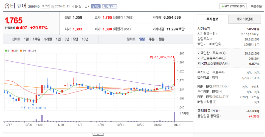Click the red 20-day moving average legend

[15, 50]
